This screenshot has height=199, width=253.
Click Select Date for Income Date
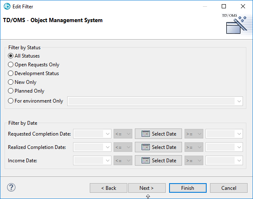point(159,161)
